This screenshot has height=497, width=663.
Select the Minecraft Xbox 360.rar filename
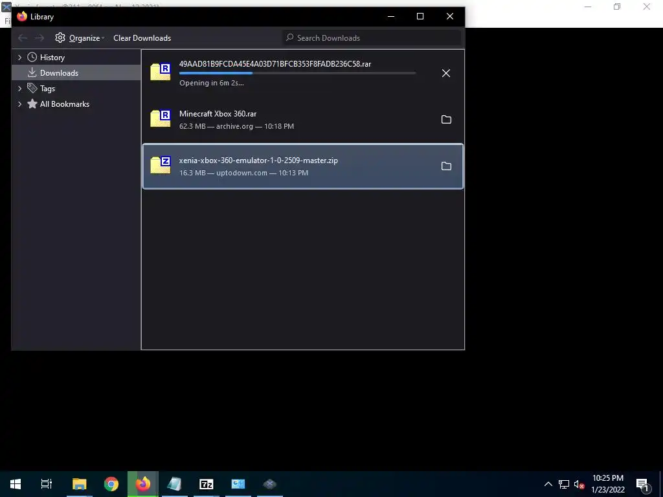218,114
